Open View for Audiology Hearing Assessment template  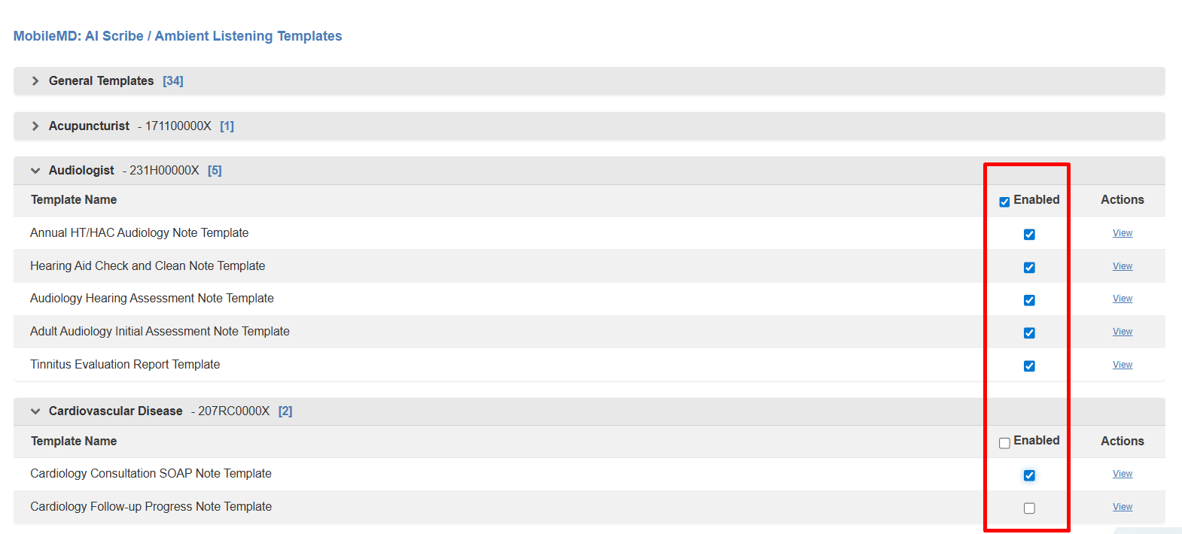tap(1123, 299)
